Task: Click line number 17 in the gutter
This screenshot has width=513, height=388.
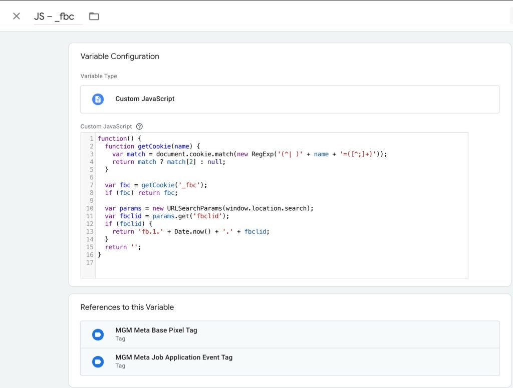Action: (90, 262)
